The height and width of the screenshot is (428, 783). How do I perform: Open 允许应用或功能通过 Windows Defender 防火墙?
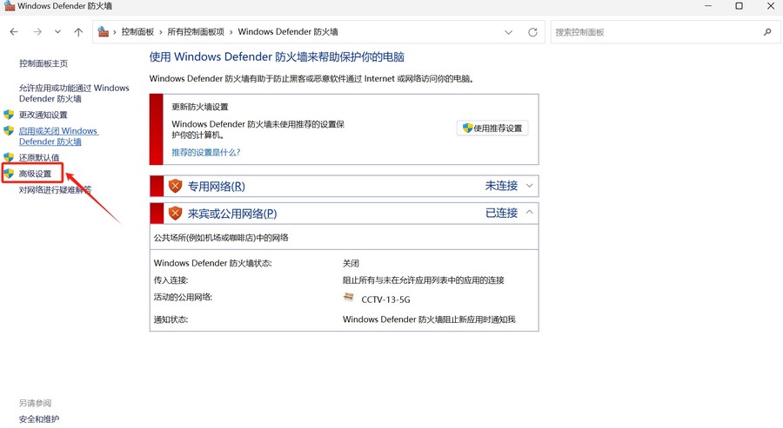74,93
